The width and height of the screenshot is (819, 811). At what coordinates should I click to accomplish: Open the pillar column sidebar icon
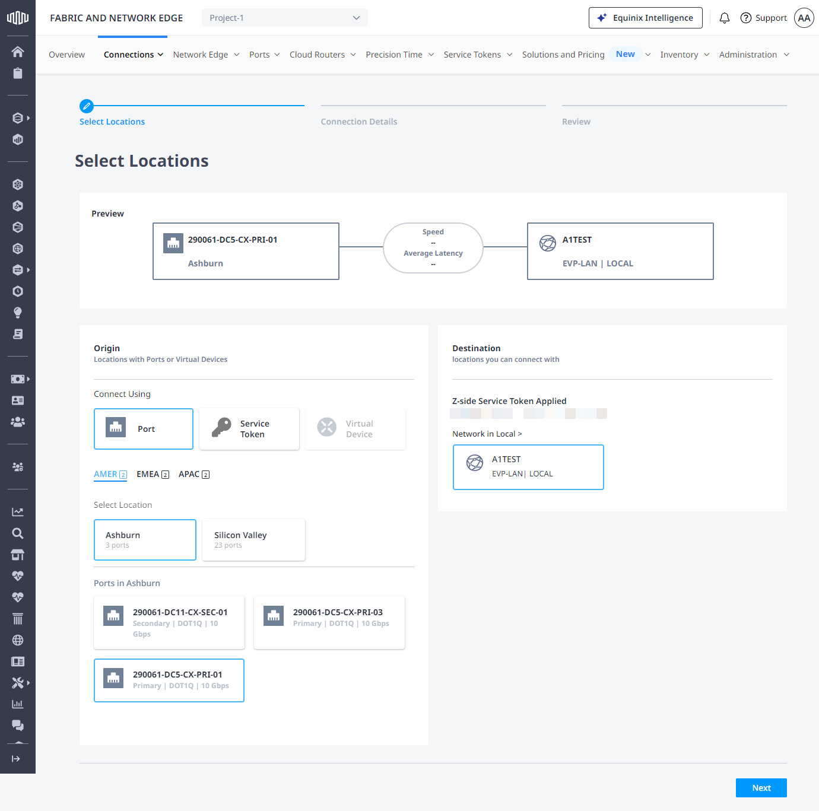(x=18, y=619)
